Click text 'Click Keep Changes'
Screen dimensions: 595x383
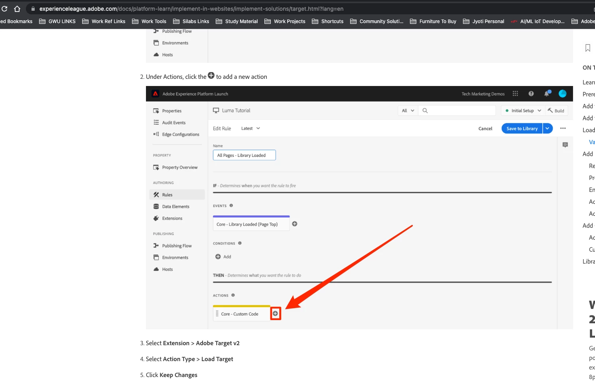(x=171, y=375)
